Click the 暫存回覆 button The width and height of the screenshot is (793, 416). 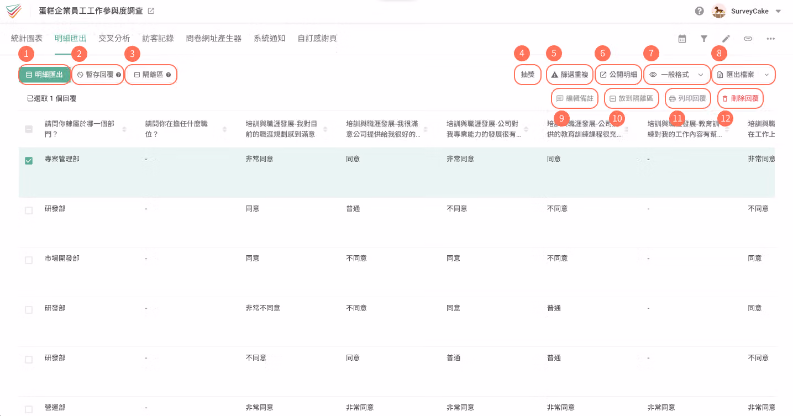click(x=97, y=75)
